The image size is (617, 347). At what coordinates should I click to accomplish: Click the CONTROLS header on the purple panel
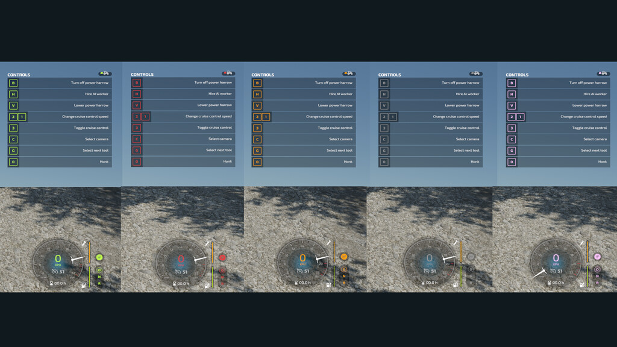(516, 74)
